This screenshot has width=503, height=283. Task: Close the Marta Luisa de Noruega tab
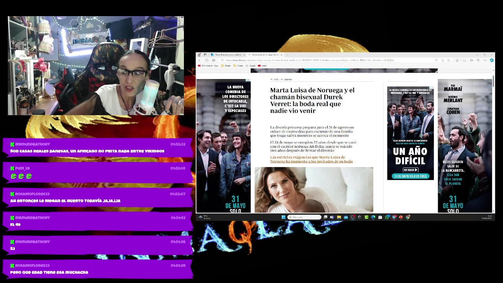pyautogui.click(x=281, y=55)
